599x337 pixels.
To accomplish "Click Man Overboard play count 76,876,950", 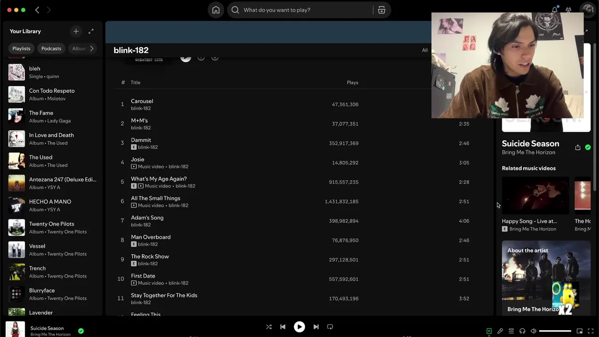I will click(x=345, y=241).
